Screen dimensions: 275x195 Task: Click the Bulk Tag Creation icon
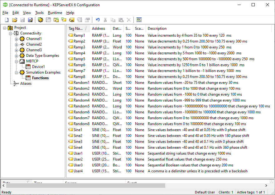click(x=72, y=20)
